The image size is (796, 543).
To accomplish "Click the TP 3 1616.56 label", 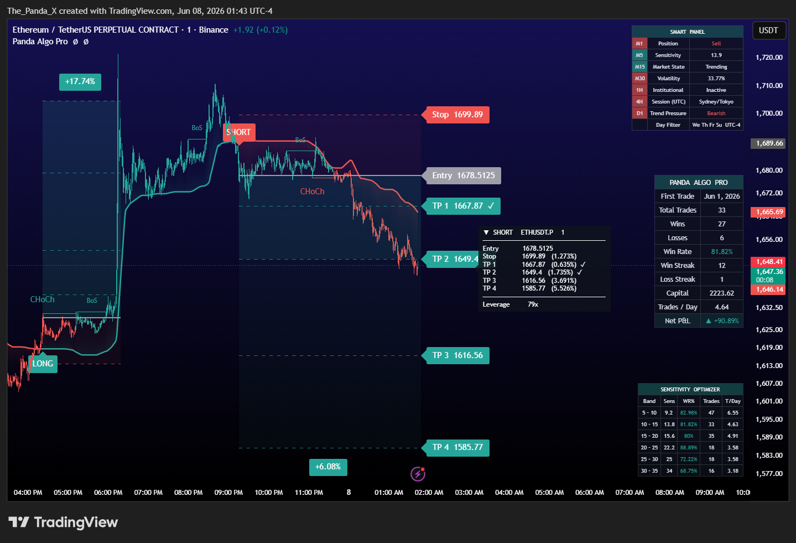I will pyautogui.click(x=457, y=355).
